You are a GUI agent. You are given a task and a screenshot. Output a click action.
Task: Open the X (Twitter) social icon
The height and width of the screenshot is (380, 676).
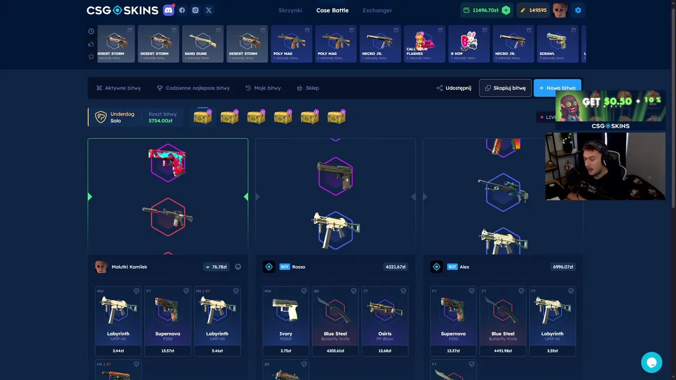[209, 10]
